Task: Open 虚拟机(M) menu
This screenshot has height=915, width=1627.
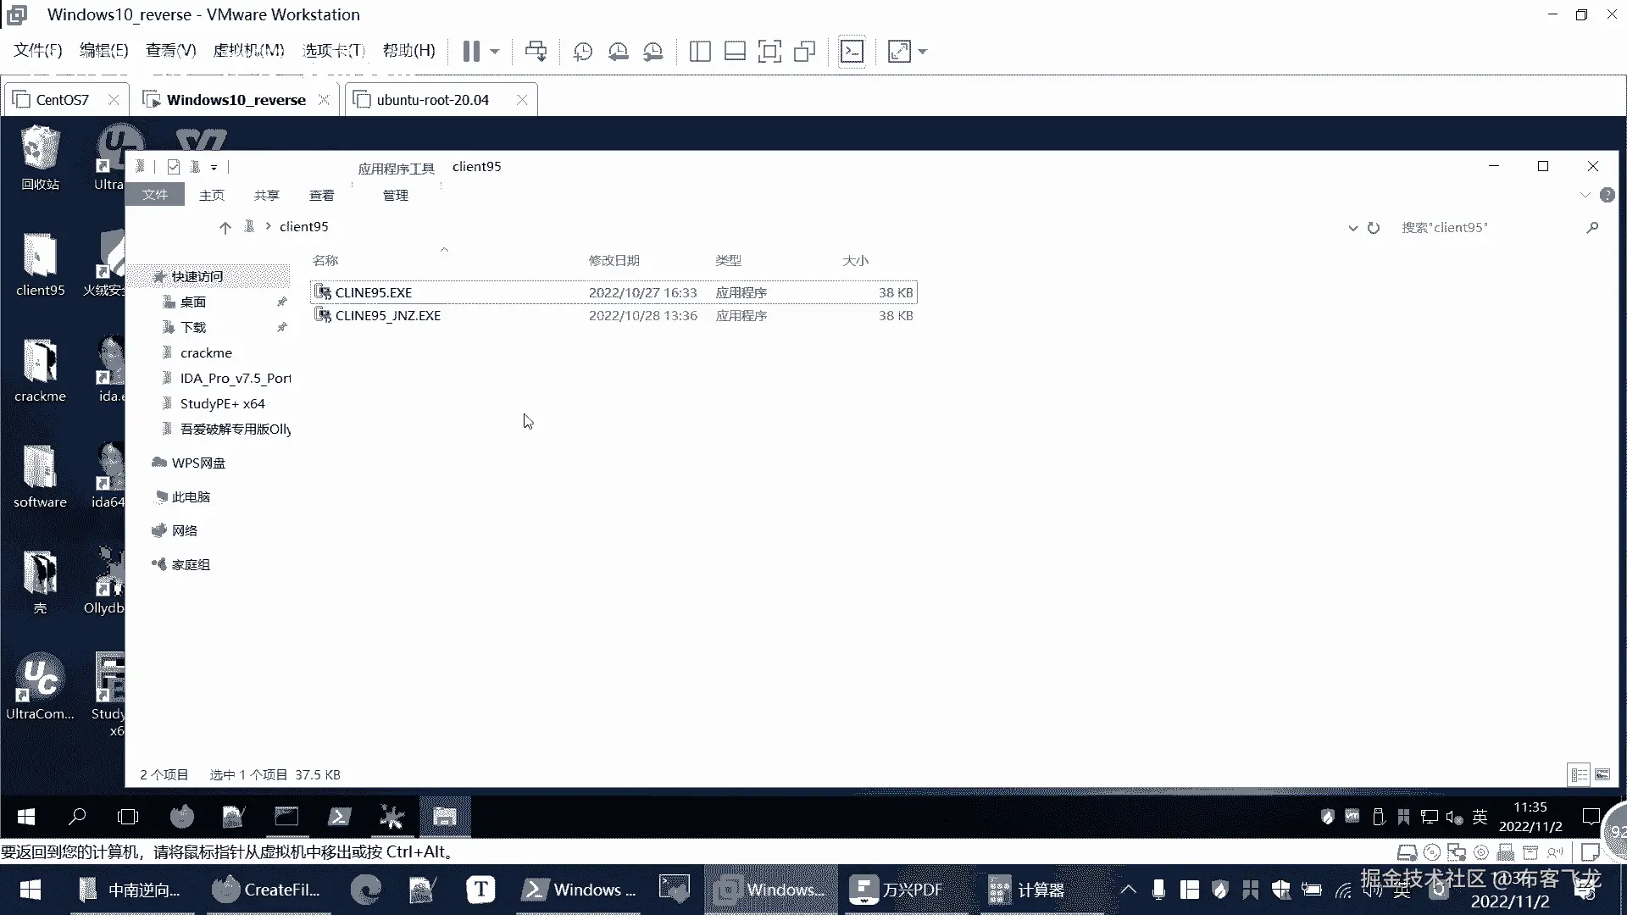Action: click(248, 51)
